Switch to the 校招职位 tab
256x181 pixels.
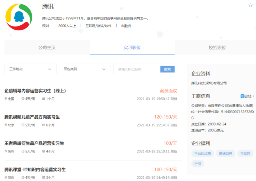pos(217,47)
